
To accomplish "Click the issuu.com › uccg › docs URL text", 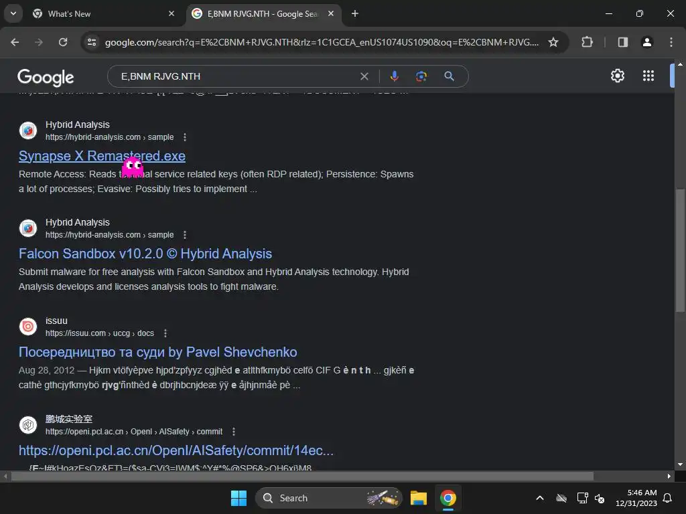I will point(100,333).
